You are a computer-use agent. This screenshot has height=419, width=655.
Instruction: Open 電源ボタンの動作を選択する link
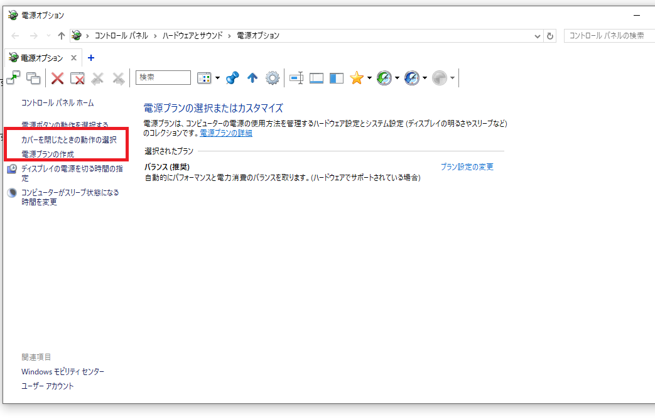(x=65, y=124)
